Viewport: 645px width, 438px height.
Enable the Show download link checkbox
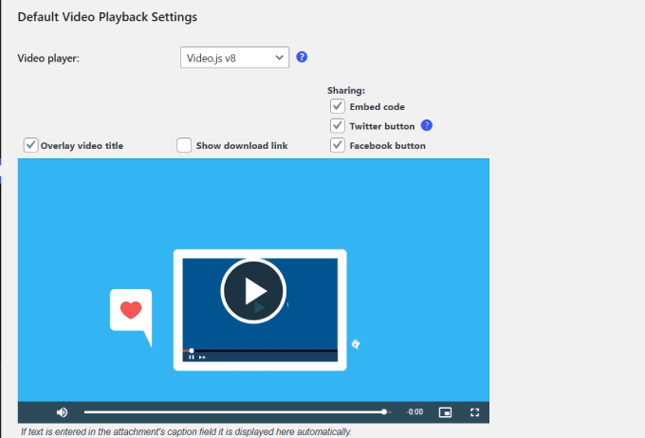click(184, 145)
